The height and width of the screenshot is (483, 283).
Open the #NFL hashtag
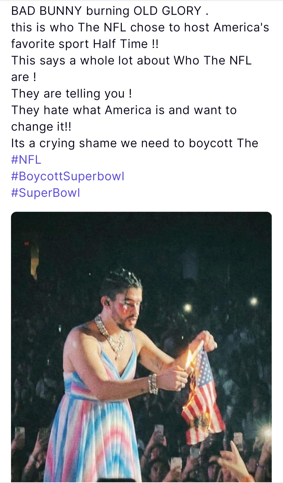click(26, 160)
